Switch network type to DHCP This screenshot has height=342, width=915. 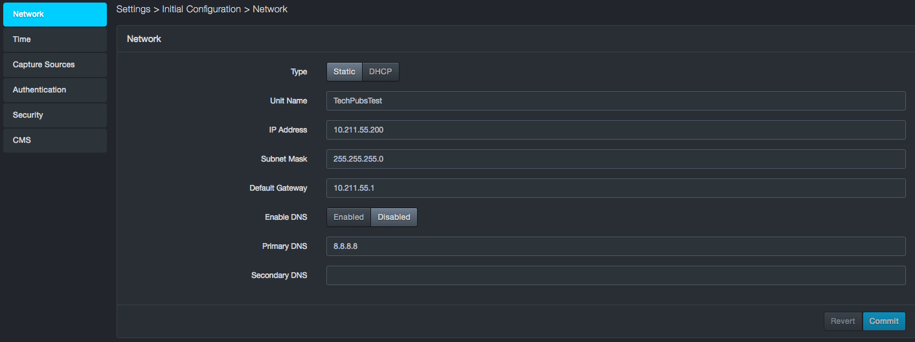point(380,72)
